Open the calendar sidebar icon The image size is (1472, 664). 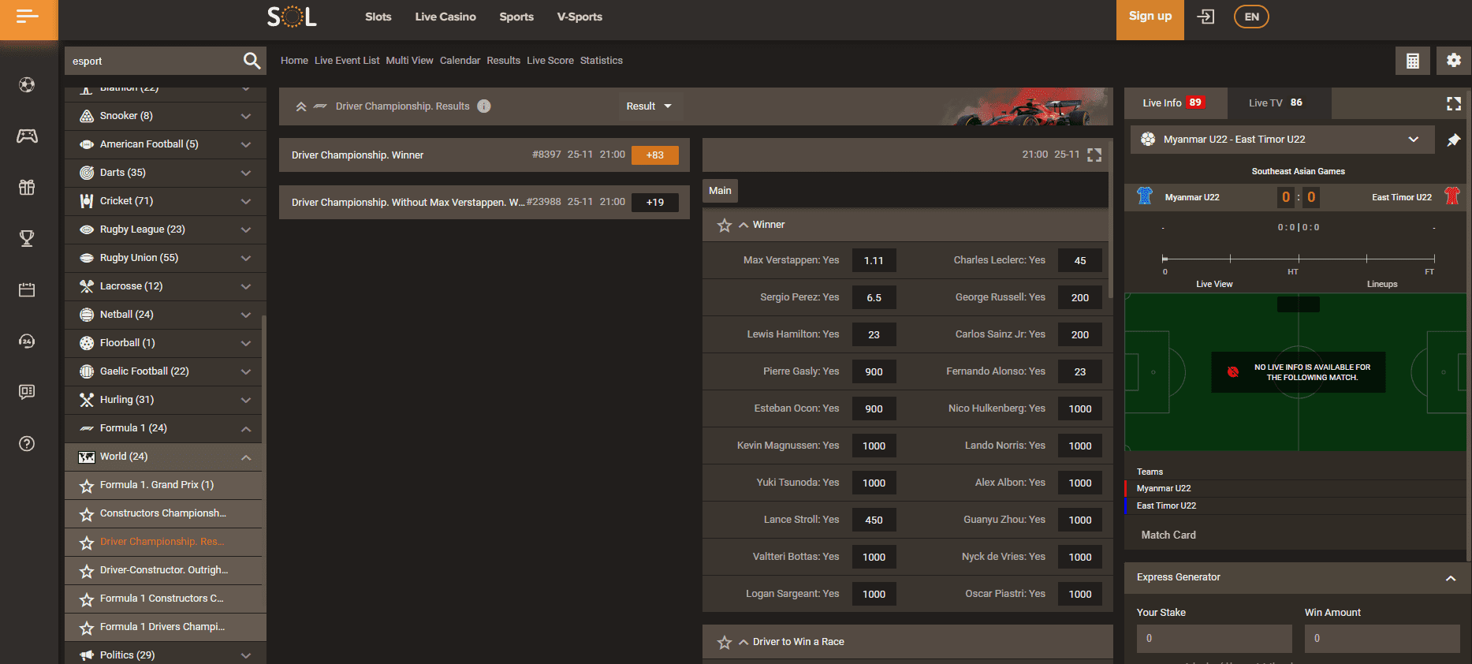(x=27, y=289)
